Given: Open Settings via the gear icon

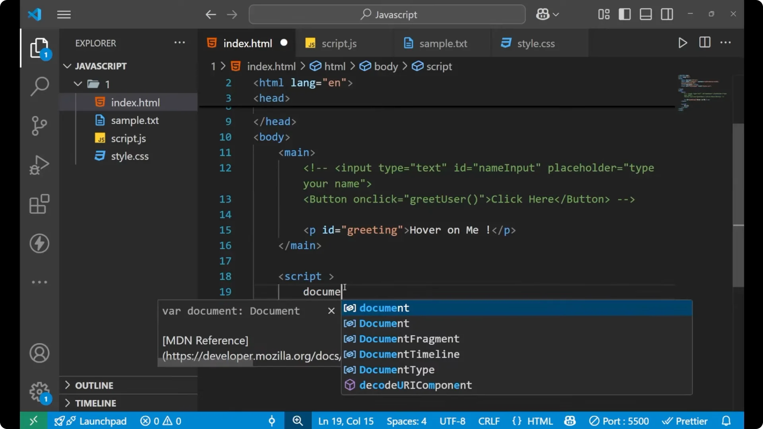Looking at the screenshot, I should click(x=39, y=391).
